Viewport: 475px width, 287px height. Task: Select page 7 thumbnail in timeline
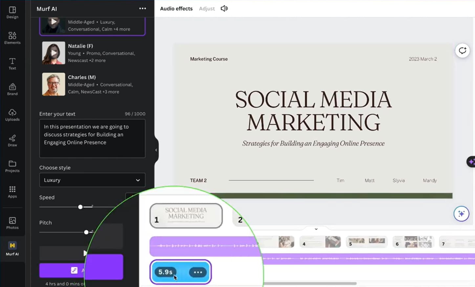click(457, 242)
